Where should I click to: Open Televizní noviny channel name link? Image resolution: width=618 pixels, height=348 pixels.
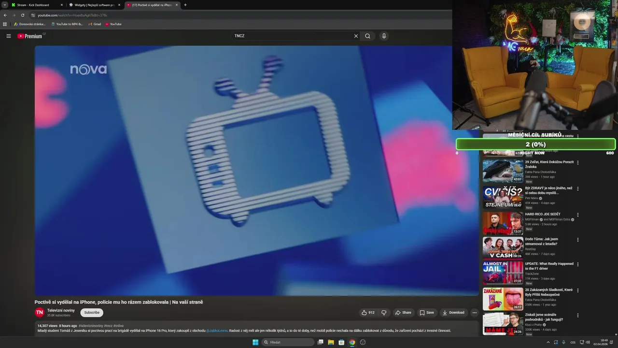point(61,310)
